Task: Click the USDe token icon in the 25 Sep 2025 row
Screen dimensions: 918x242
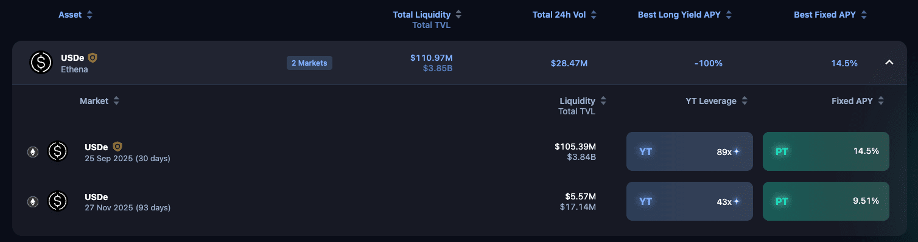Action: [57, 151]
